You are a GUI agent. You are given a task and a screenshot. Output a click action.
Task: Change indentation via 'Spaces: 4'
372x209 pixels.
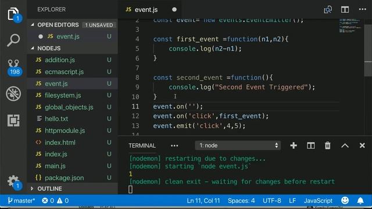pyautogui.click(x=241, y=201)
